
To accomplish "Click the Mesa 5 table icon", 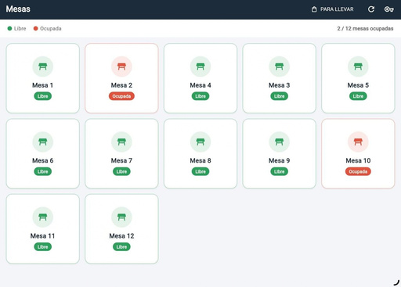I will (358, 66).
